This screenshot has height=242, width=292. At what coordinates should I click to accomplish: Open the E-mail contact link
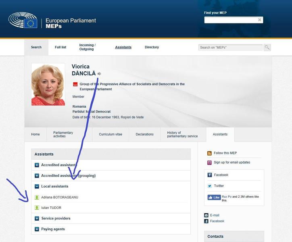pos(215,215)
